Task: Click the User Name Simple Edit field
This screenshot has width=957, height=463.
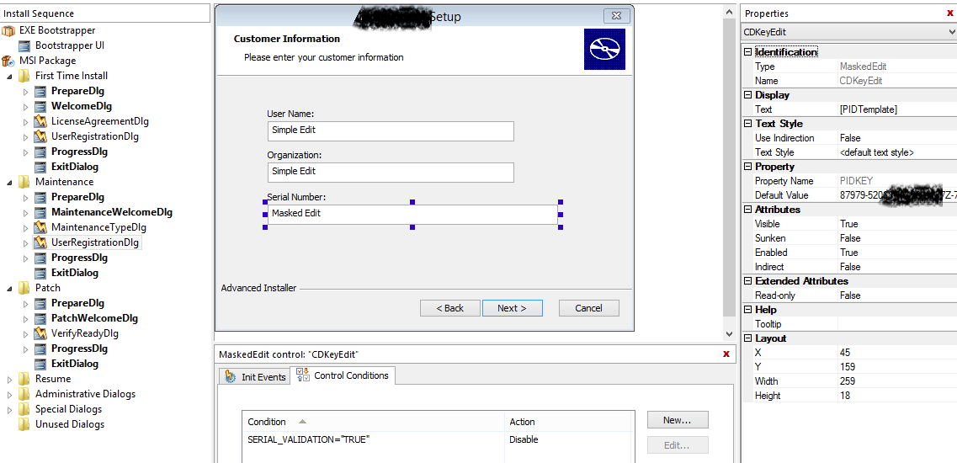Action: coord(390,130)
